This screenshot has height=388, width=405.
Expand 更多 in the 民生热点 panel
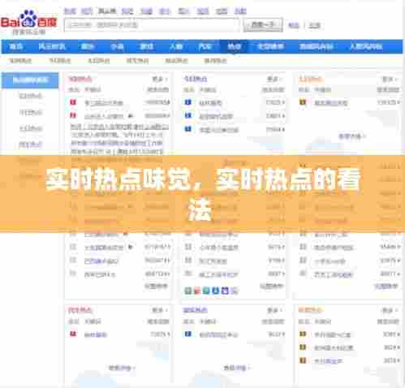(160, 310)
